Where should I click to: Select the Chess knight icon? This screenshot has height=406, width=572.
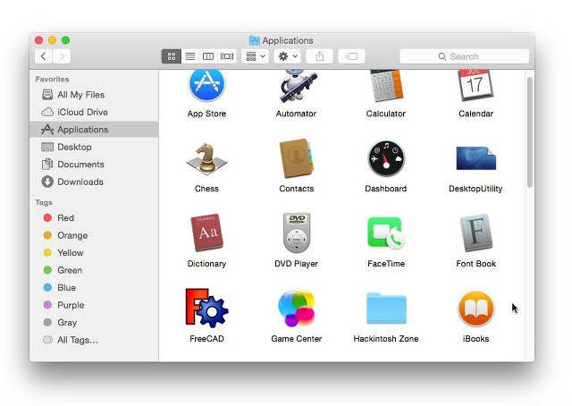206,159
